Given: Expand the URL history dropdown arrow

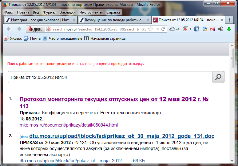Looking at the screenshot, I should click(x=157, y=29).
